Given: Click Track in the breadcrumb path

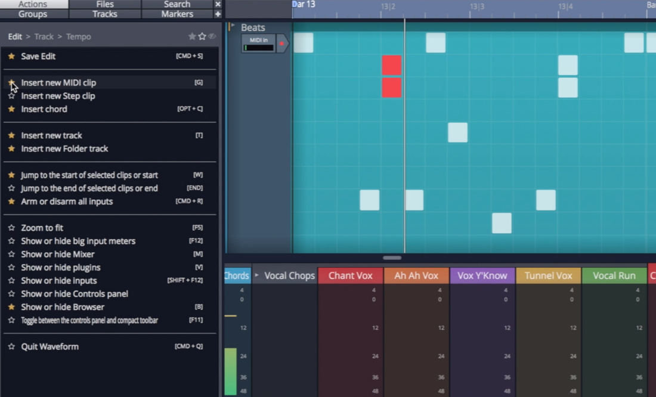Looking at the screenshot, I should pyautogui.click(x=44, y=36).
